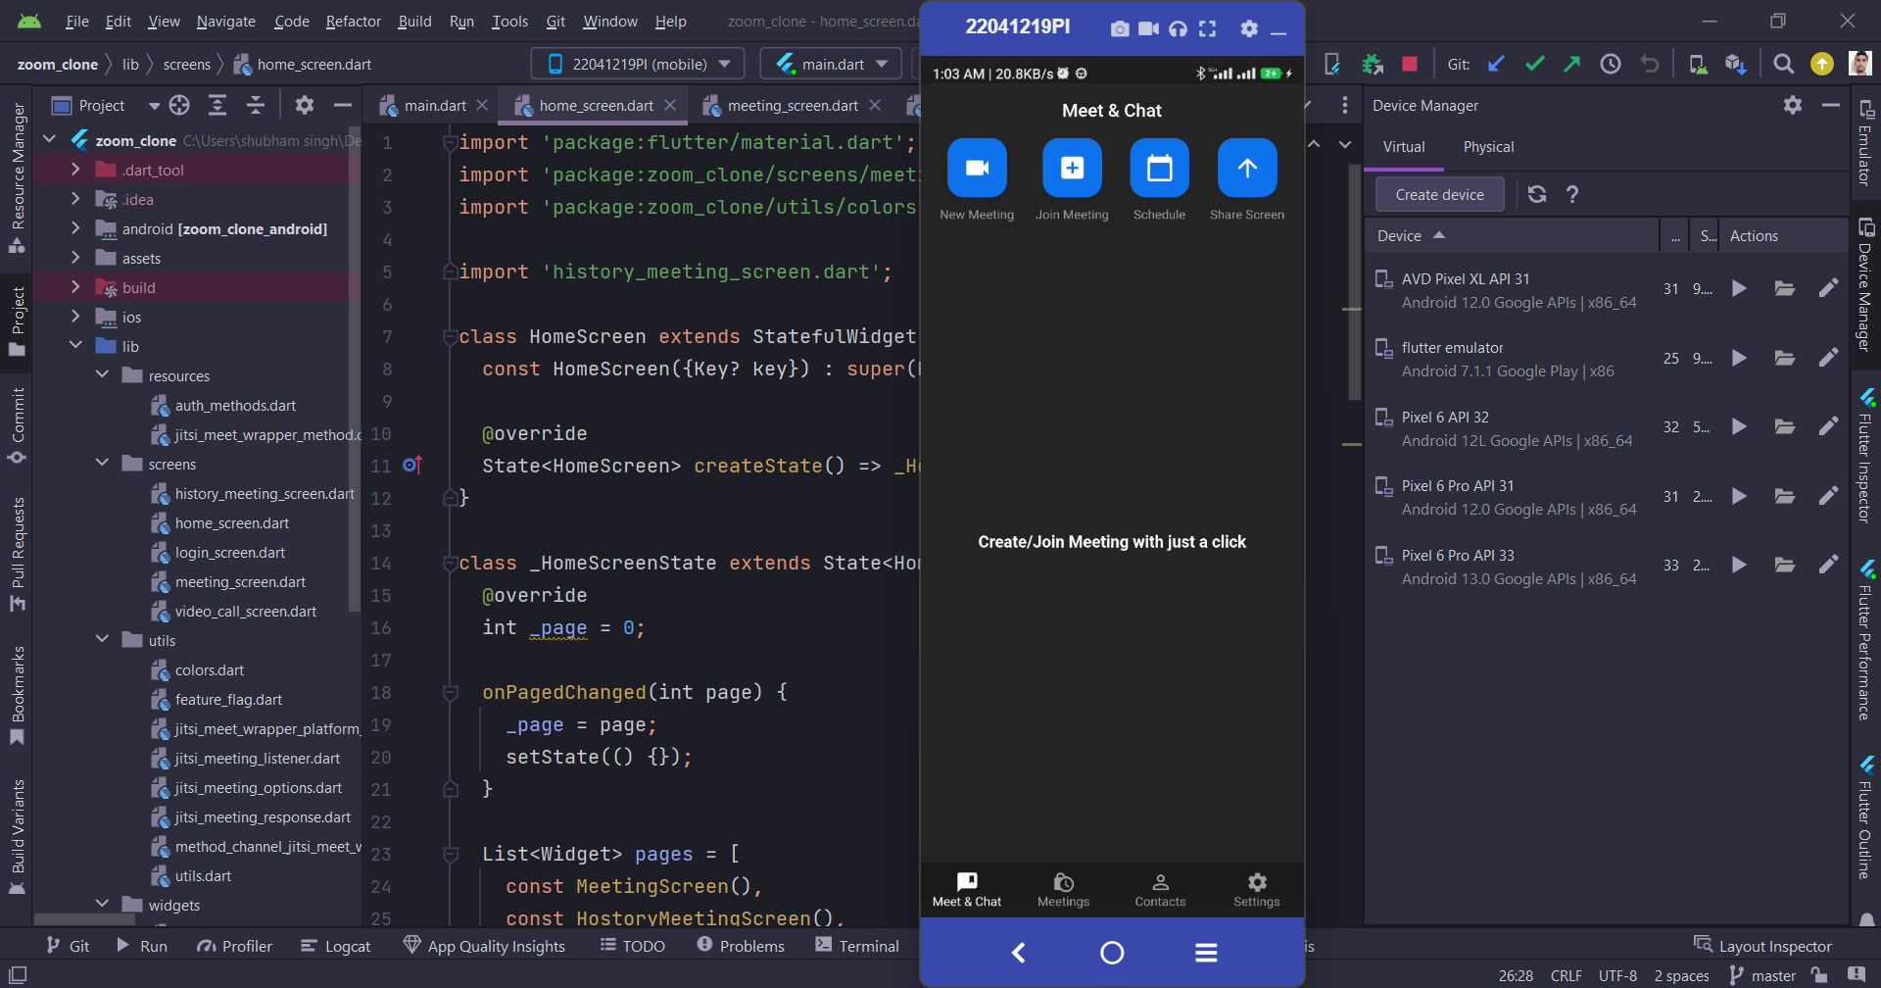Viewport: 1881px width, 988px height.
Task: Toggle the Emulator tool window
Action: tap(1865, 142)
